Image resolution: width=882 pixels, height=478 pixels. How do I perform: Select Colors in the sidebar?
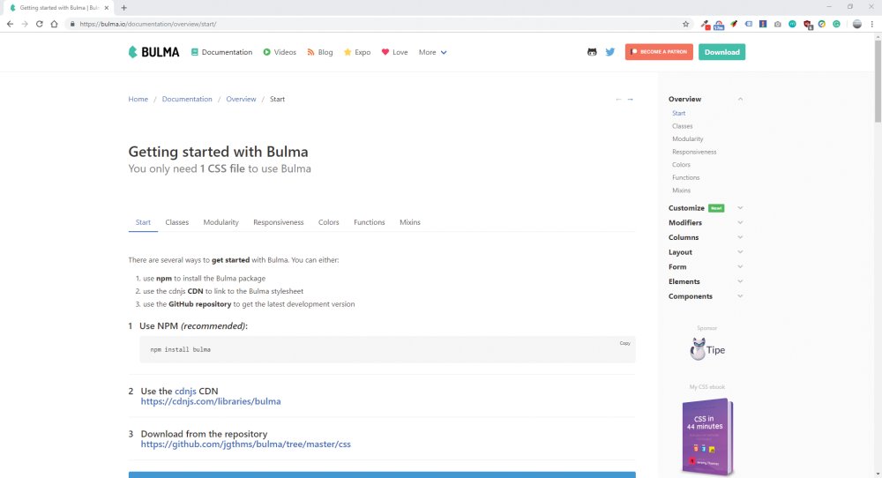681,165
